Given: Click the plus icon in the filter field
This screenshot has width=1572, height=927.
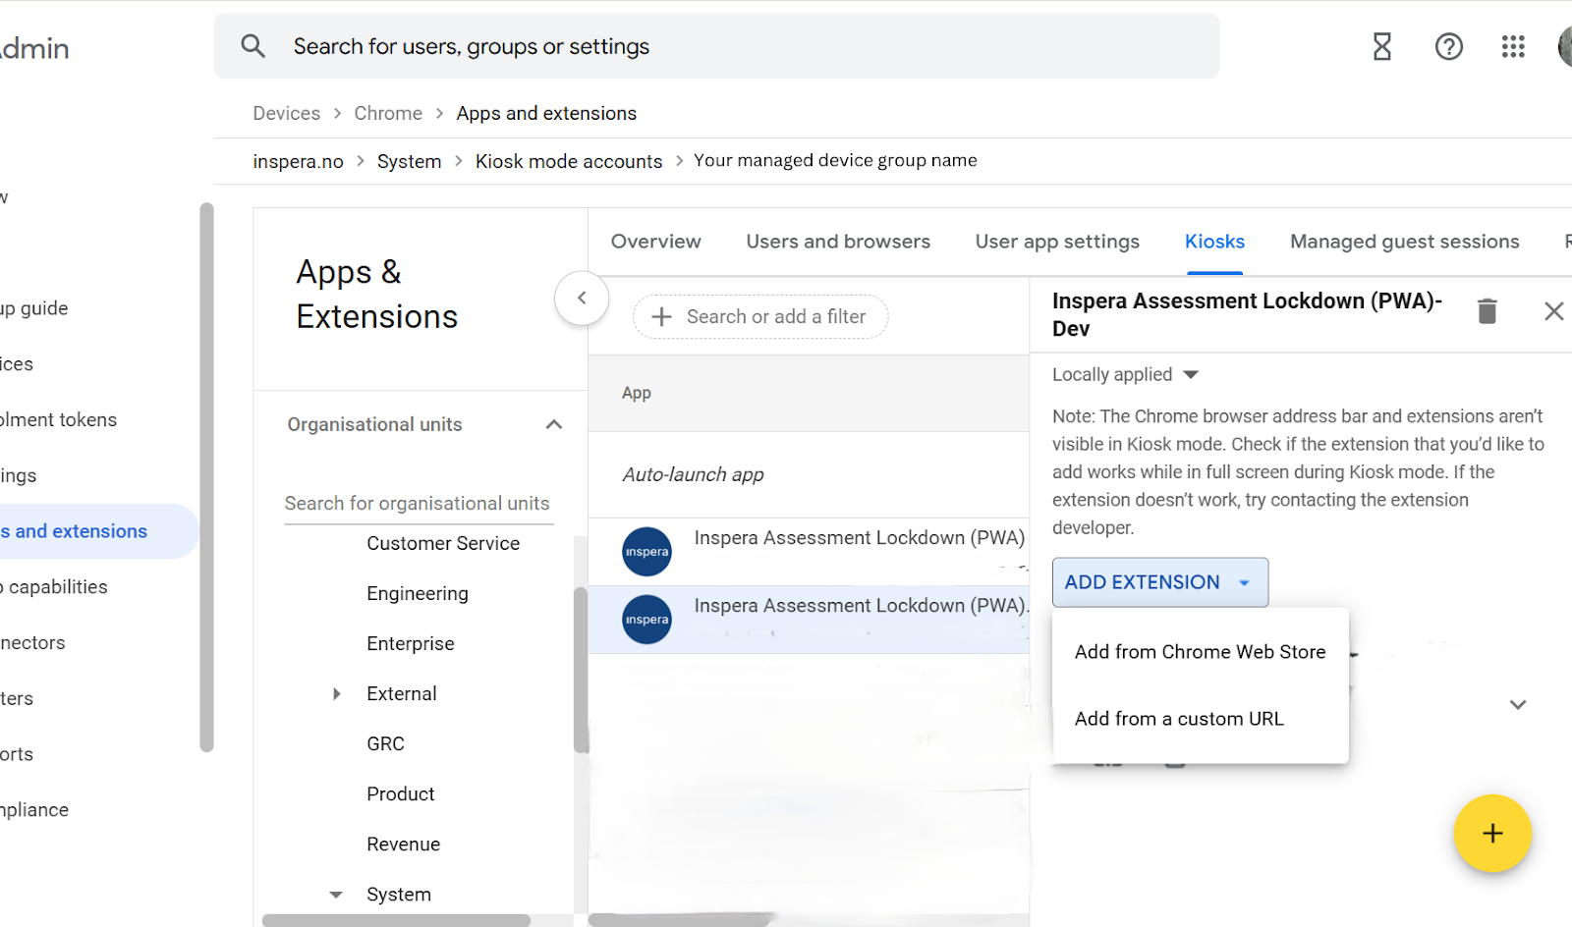Looking at the screenshot, I should coord(661,316).
